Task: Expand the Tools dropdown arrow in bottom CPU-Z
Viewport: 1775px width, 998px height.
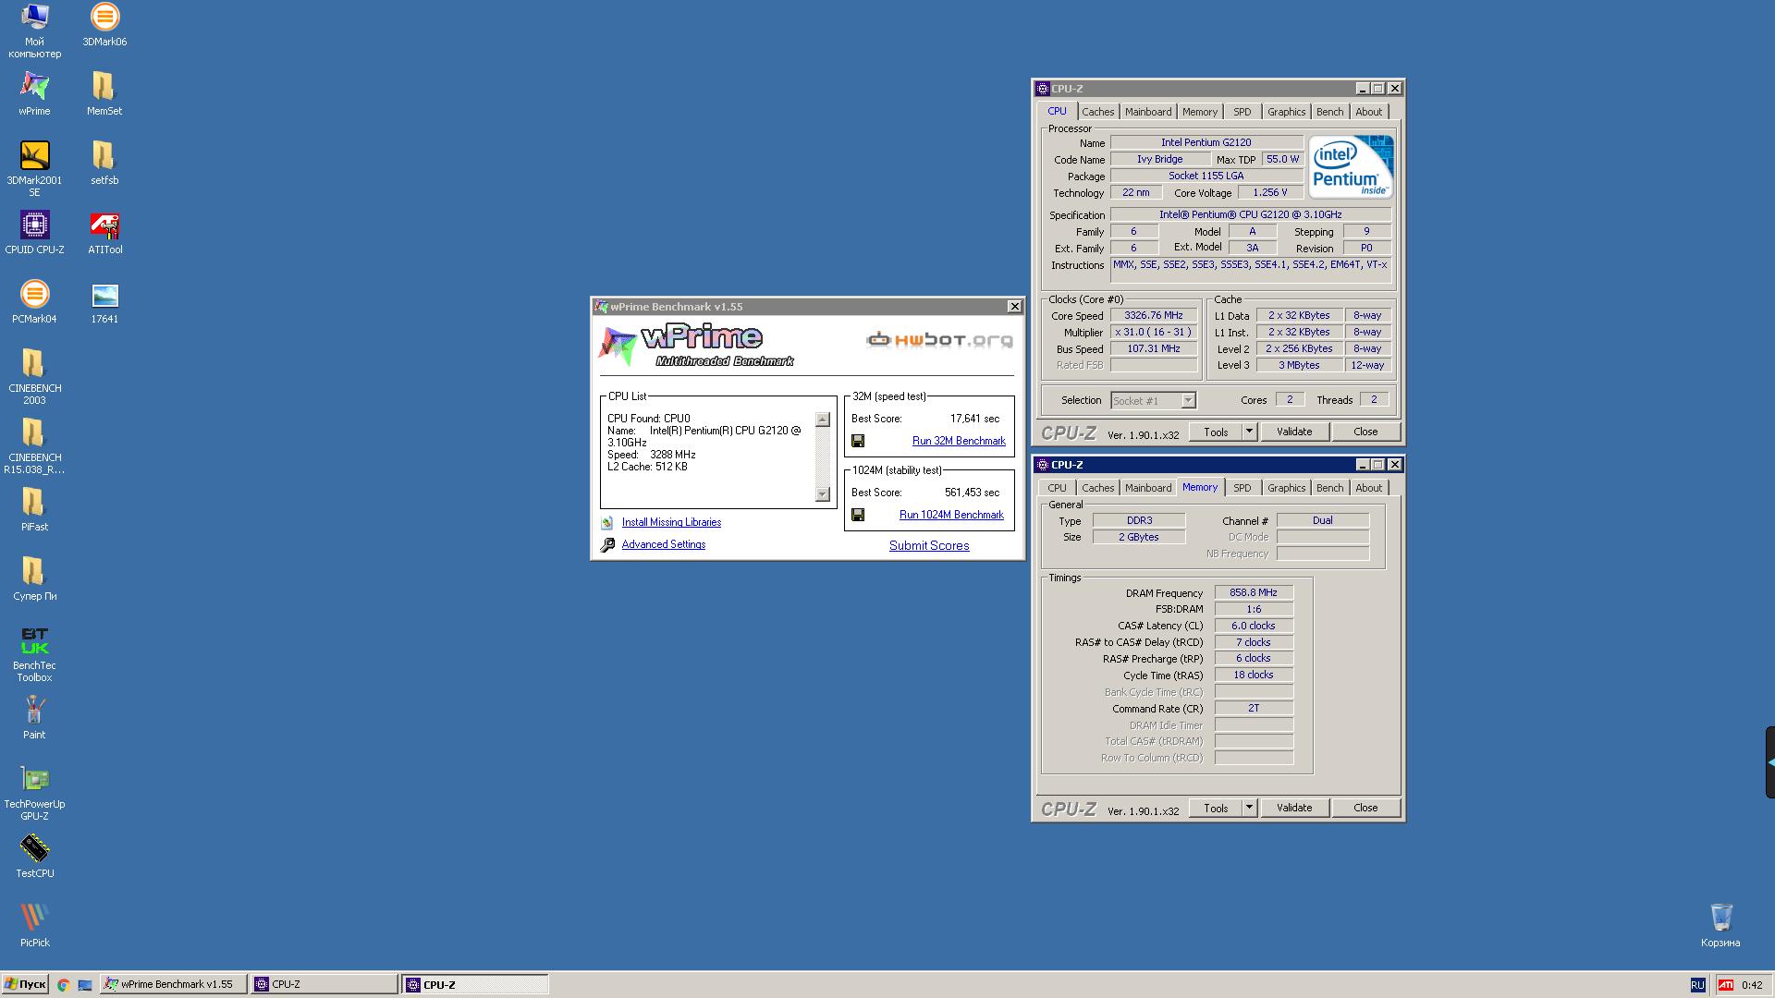Action: [1249, 808]
